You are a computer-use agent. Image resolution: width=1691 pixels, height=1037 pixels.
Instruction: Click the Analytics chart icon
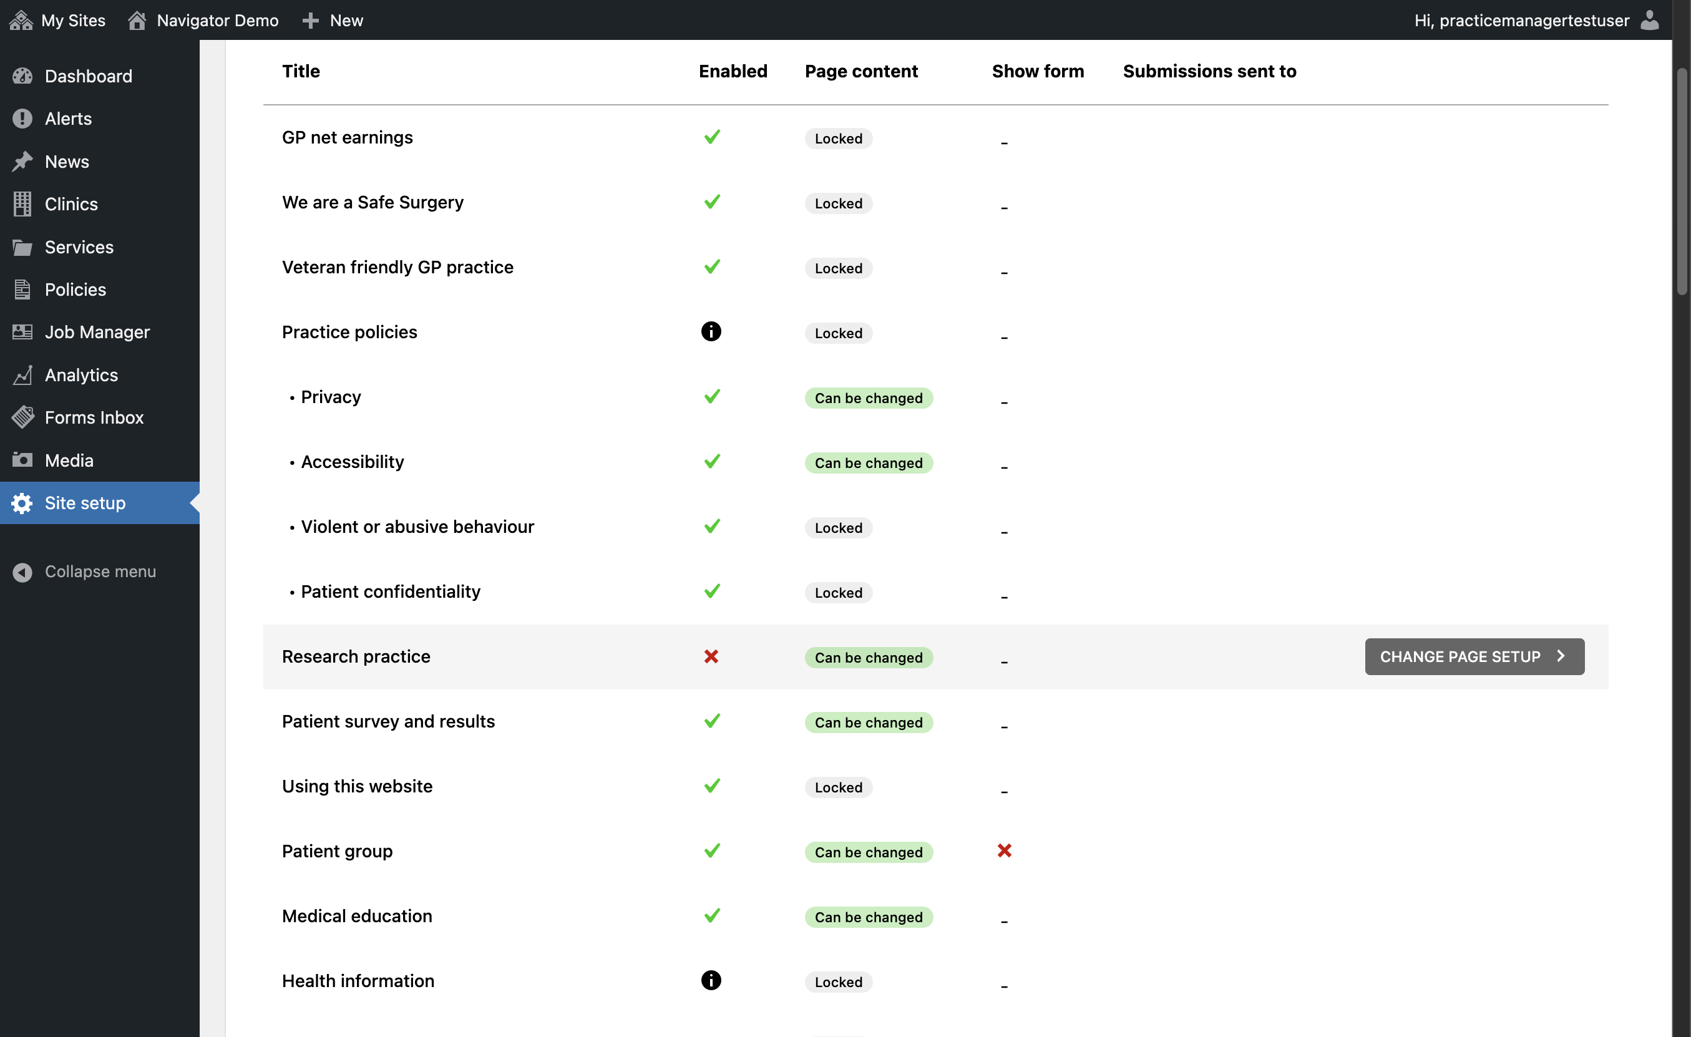(x=22, y=375)
